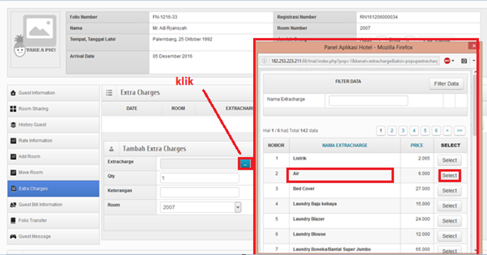Go to the Move Room section
Screen dimensions: 487x255
tap(31, 173)
